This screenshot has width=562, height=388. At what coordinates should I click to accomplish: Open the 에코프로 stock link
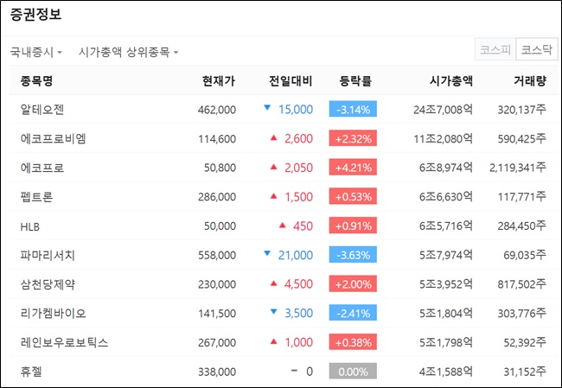(42, 168)
